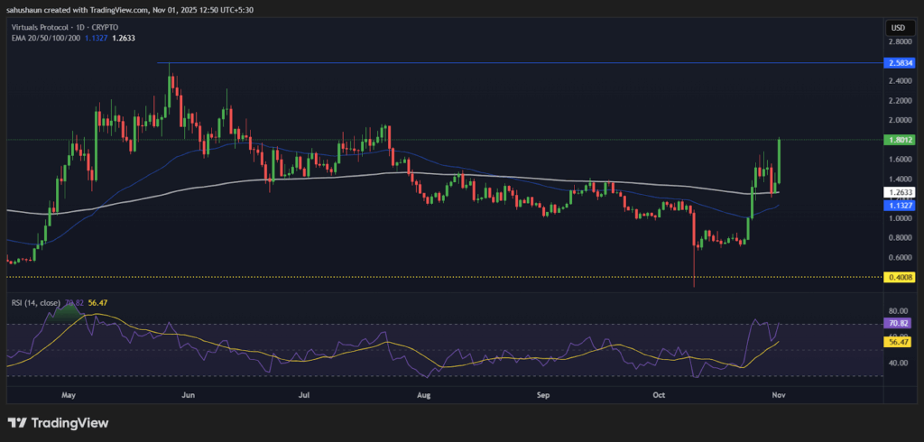The image size is (924, 442).
Task: Click the Oct label on time axis
Action: [661, 394]
